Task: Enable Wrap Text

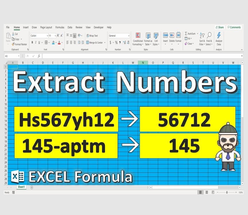Action: click(92, 35)
